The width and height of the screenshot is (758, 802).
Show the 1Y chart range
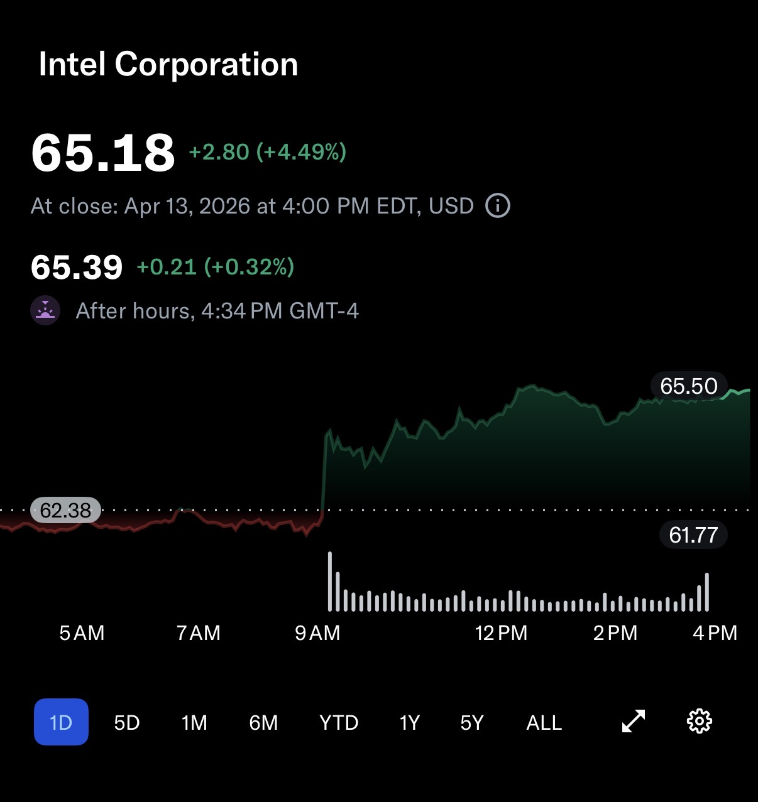click(x=409, y=722)
